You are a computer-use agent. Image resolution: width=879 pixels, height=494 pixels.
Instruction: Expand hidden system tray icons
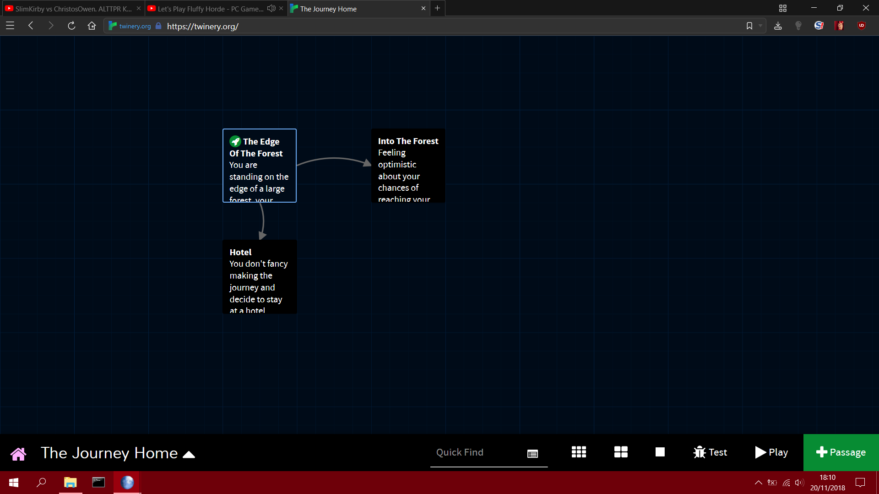click(758, 483)
